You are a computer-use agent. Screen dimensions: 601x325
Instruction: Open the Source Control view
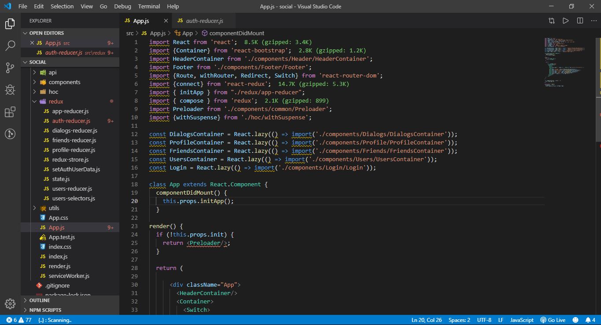tap(10, 68)
